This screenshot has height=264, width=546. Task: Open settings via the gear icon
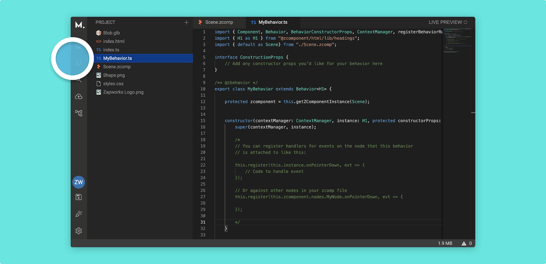(x=79, y=231)
